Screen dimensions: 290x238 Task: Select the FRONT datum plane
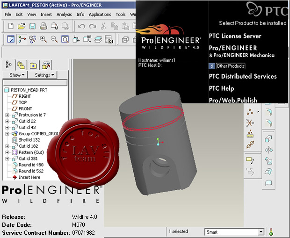pyautogui.click(x=25, y=109)
